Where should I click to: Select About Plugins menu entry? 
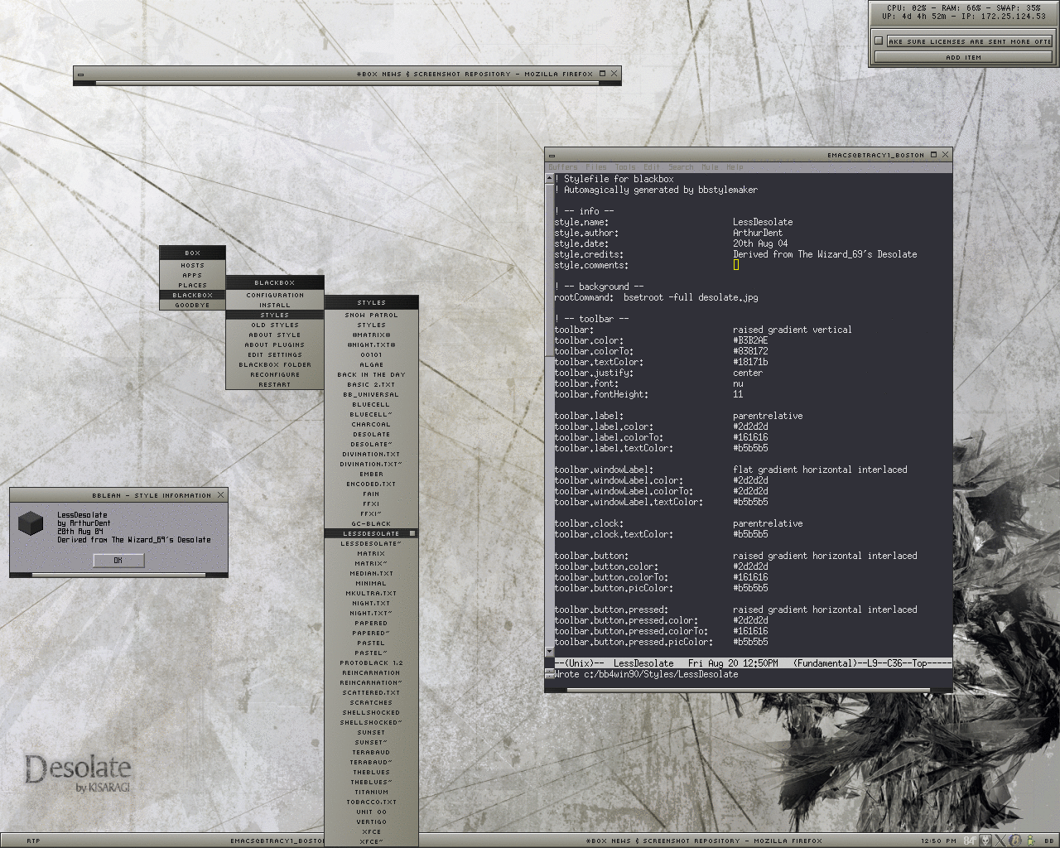[x=275, y=344]
